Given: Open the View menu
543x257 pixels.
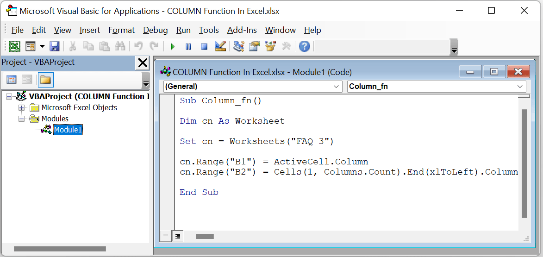Looking at the screenshot, I should pos(62,30).
